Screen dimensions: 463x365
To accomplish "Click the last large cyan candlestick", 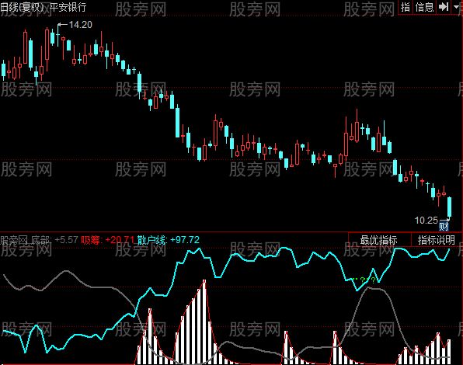I will (x=450, y=207).
